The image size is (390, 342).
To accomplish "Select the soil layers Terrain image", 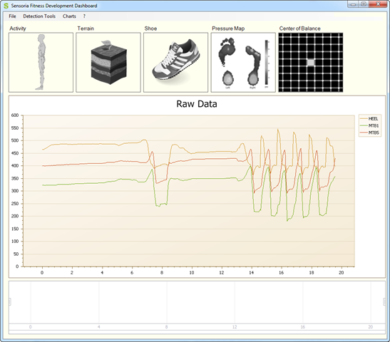I will click(x=108, y=62).
